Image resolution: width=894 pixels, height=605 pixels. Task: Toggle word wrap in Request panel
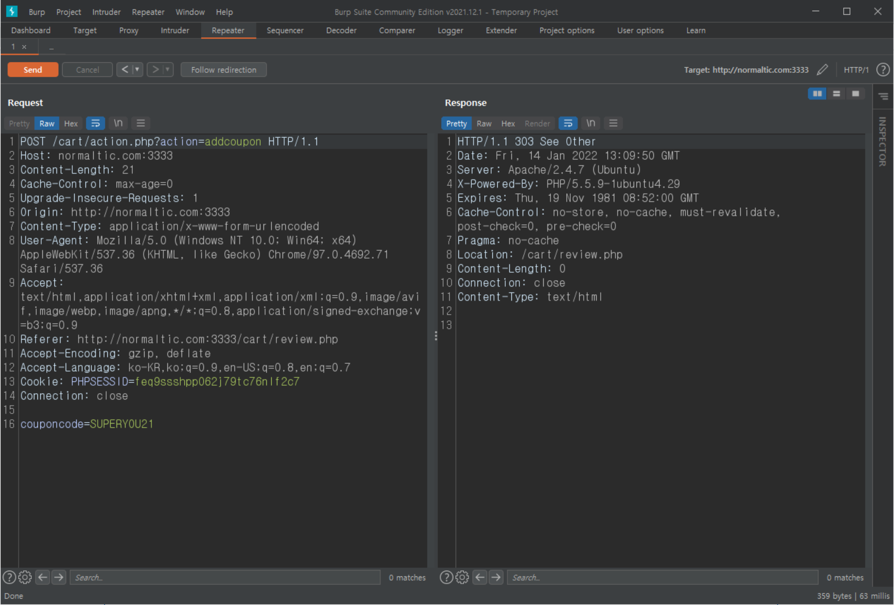tap(96, 123)
